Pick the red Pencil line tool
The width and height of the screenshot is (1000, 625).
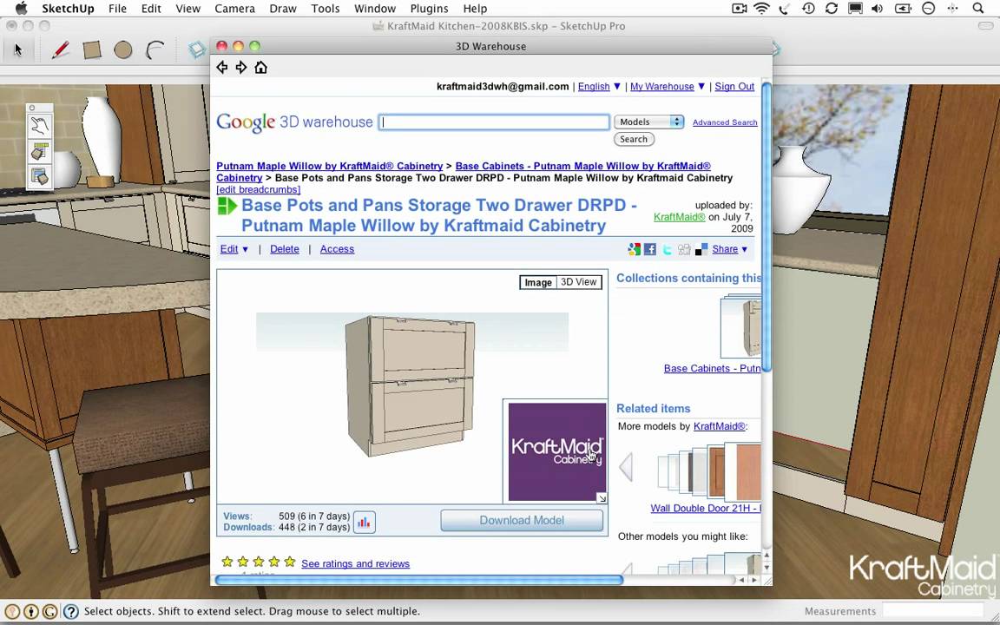(x=61, y=49)
